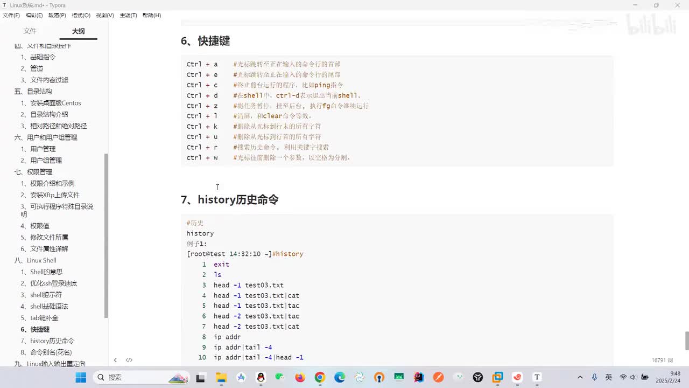Screen dimensions: 689x388
Task: Go to outline item 8、命令别名(花名)
Action: 46,352
